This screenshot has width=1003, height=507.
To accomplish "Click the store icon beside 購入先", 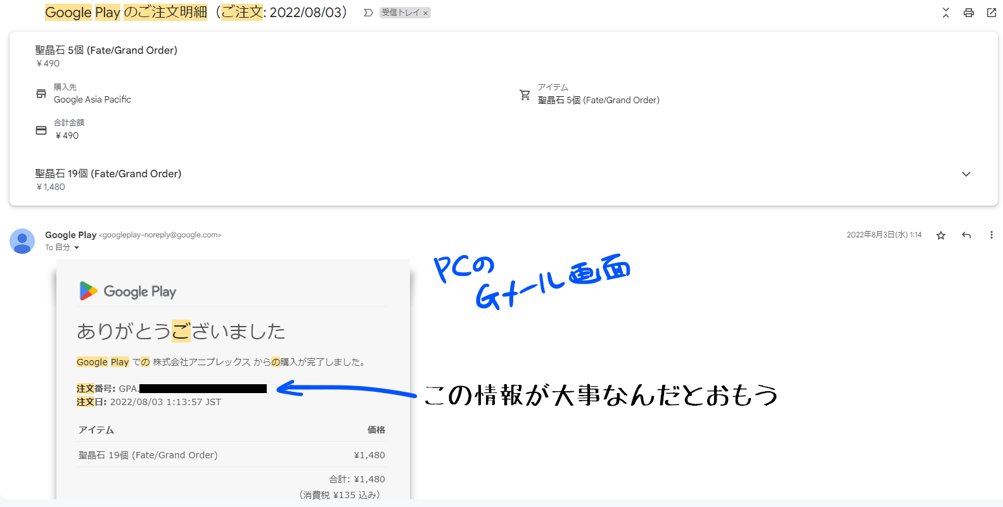I will point(41,94).
